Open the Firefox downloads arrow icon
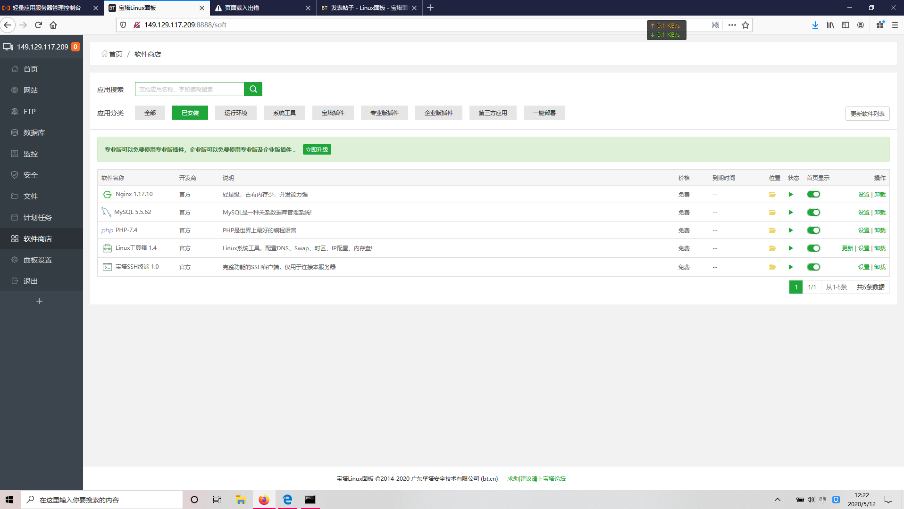904x509 pixels. pyautogui.click(x=815, y=25)
